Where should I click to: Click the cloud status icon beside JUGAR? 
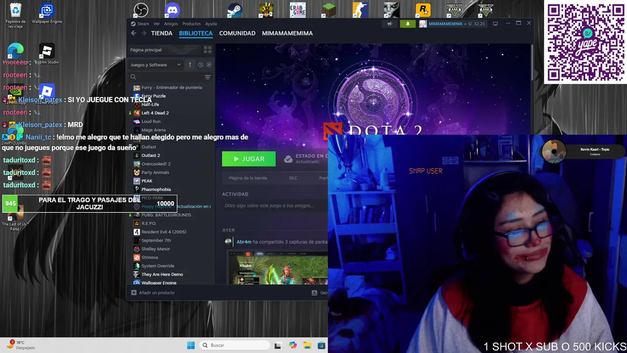(289, 159)
